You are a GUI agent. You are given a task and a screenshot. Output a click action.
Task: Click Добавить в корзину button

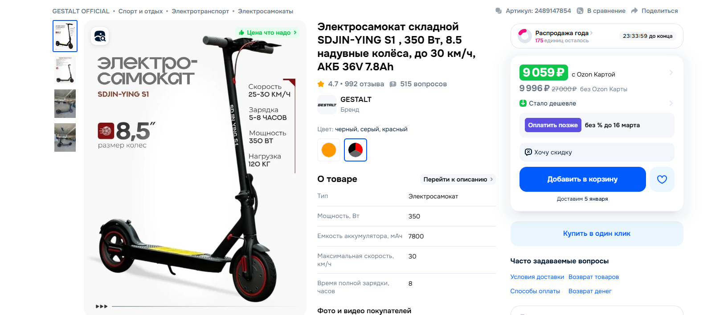tap(582, 179)
